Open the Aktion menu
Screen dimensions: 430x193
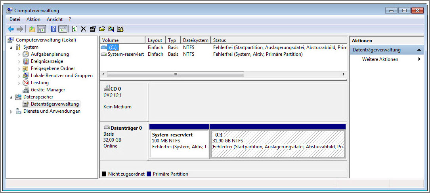tap(33, 19)
